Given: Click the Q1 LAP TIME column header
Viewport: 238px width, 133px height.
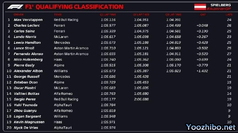Looking at the screenshot, I should [x=108, y=15].
